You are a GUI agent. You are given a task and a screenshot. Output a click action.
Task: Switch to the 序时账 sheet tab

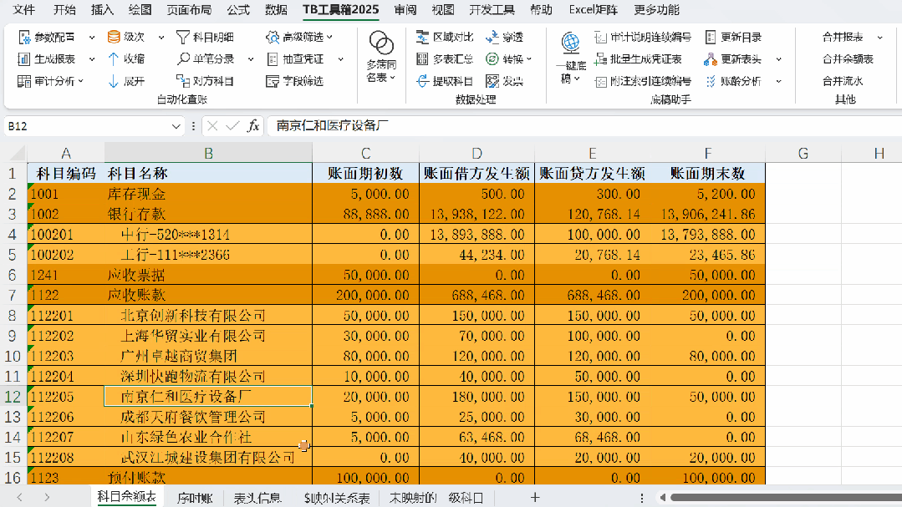tap(195, 498)
